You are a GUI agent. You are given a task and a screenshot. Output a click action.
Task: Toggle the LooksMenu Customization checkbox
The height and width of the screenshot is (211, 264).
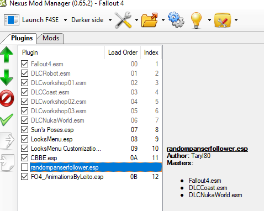[x=24, y=149]
